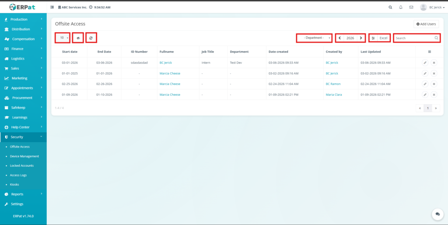This screenshot has height=225, width=448.
Task: Open the rows per page dropdown
Action: click(62, 38)
